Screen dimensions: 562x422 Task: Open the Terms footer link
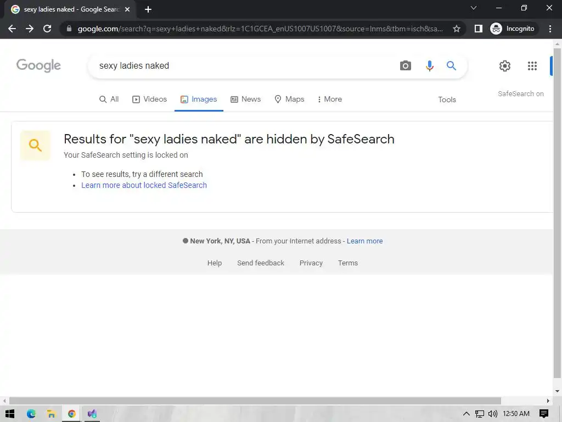tap(347, 263)
